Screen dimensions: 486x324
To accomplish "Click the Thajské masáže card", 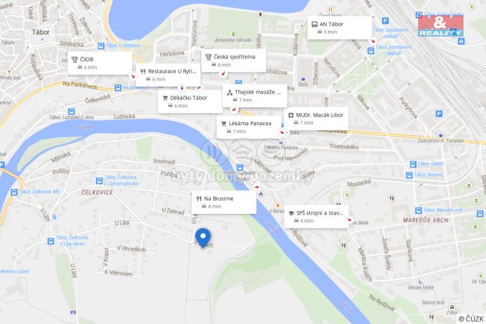I will point(255,96).
